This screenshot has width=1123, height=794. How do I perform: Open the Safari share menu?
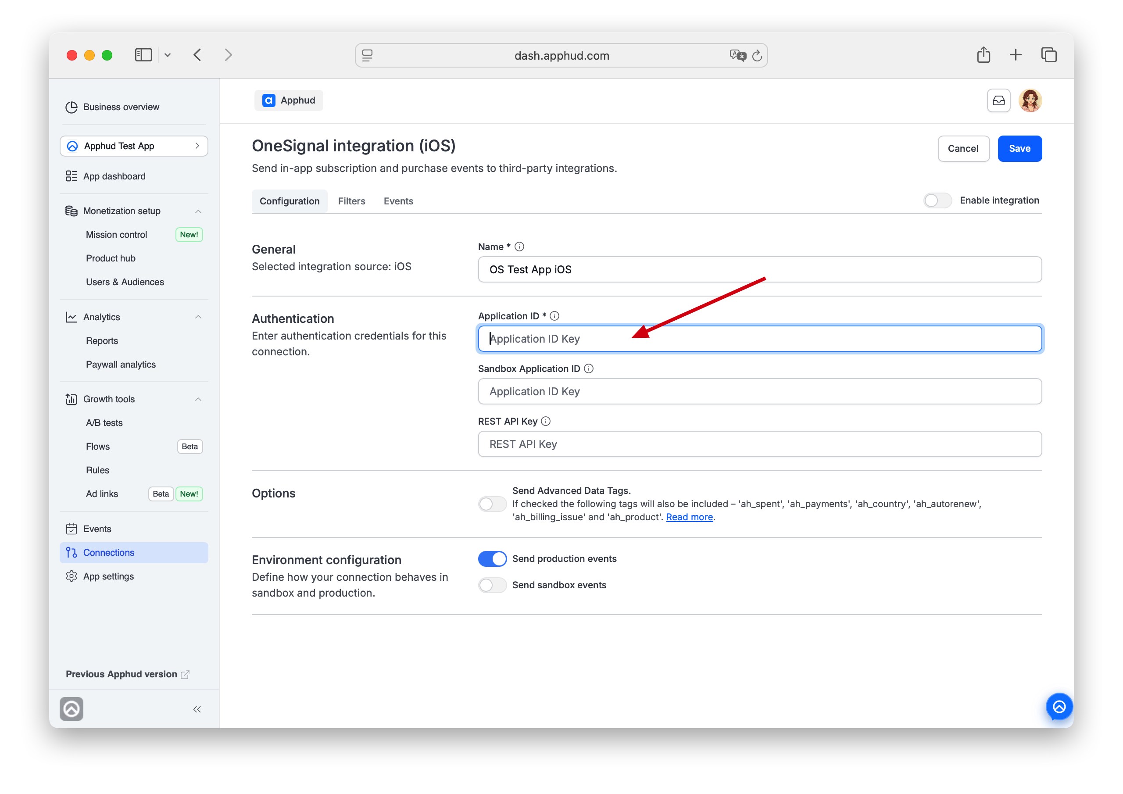click(983, 55)
